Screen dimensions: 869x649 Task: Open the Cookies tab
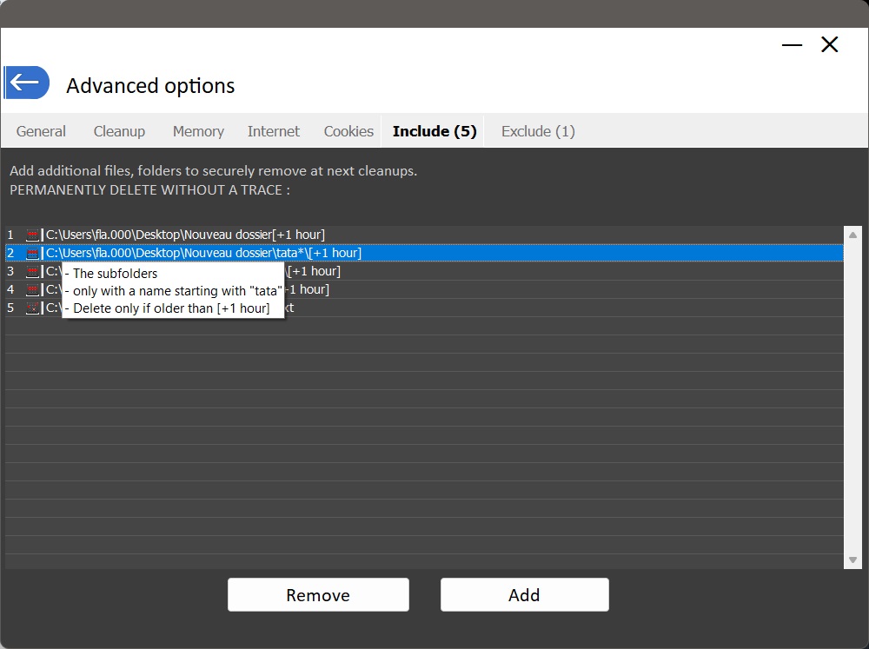tap(348, 131)
